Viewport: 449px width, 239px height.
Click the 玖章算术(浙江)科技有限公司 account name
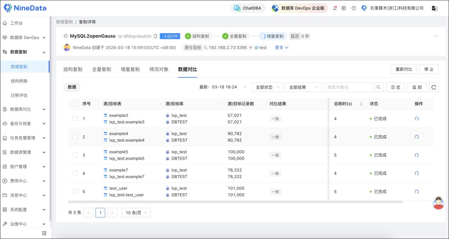(x=397, y=8)
